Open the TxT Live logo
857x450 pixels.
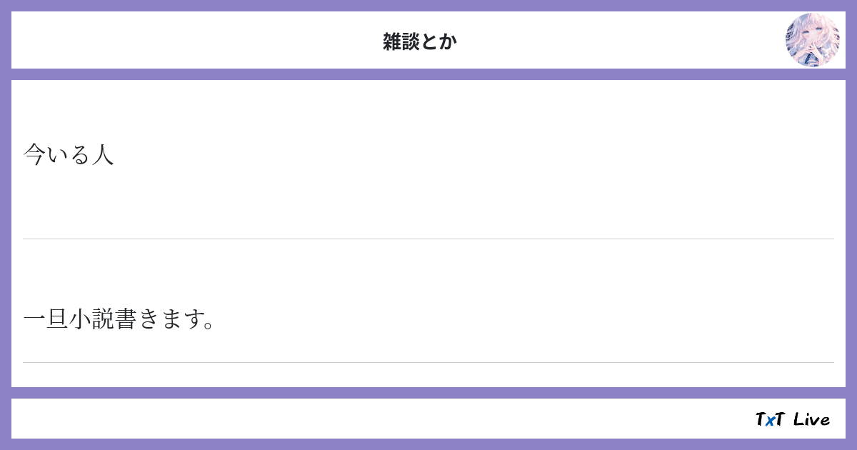click(792, 419)
